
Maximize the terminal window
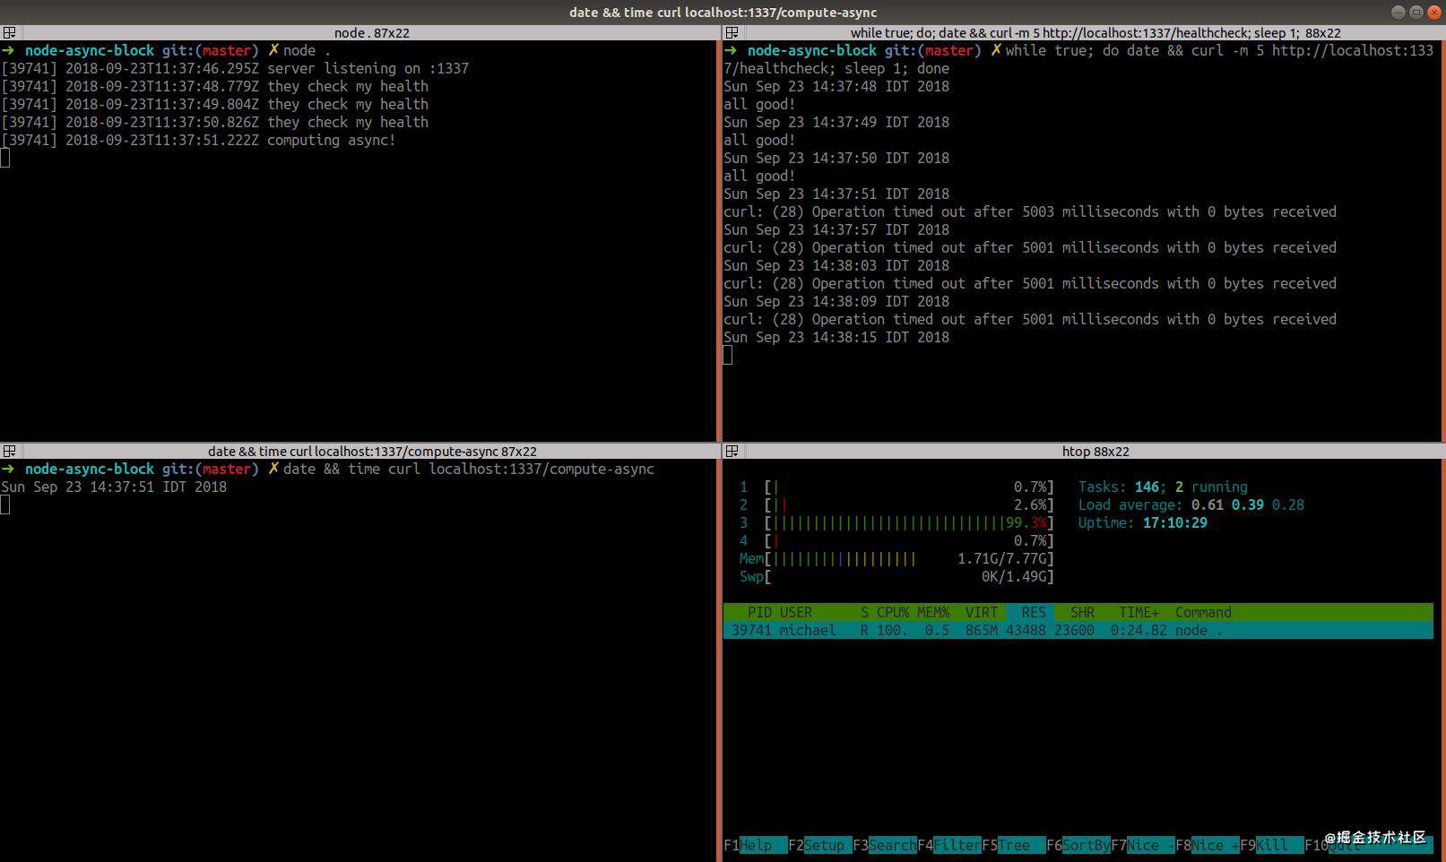pos(1416,12)
